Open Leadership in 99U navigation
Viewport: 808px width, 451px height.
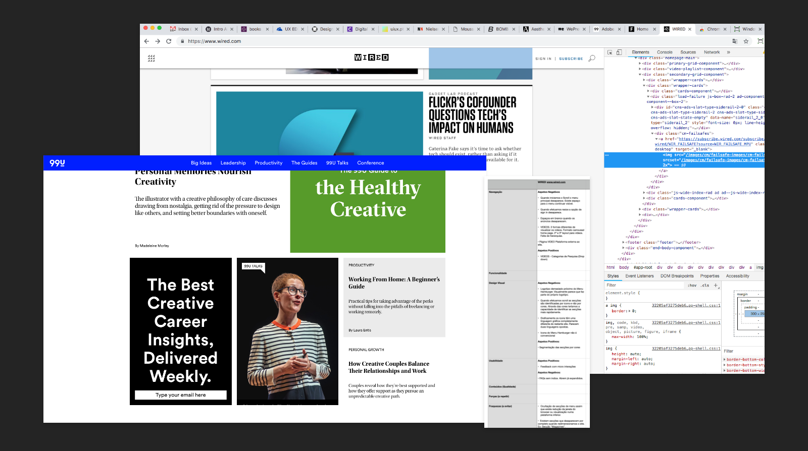coord(233,163)
